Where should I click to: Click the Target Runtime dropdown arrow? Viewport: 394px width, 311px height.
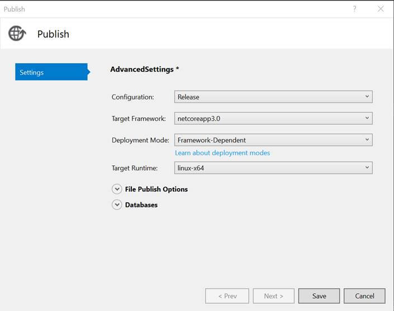[x=367, y=168]
